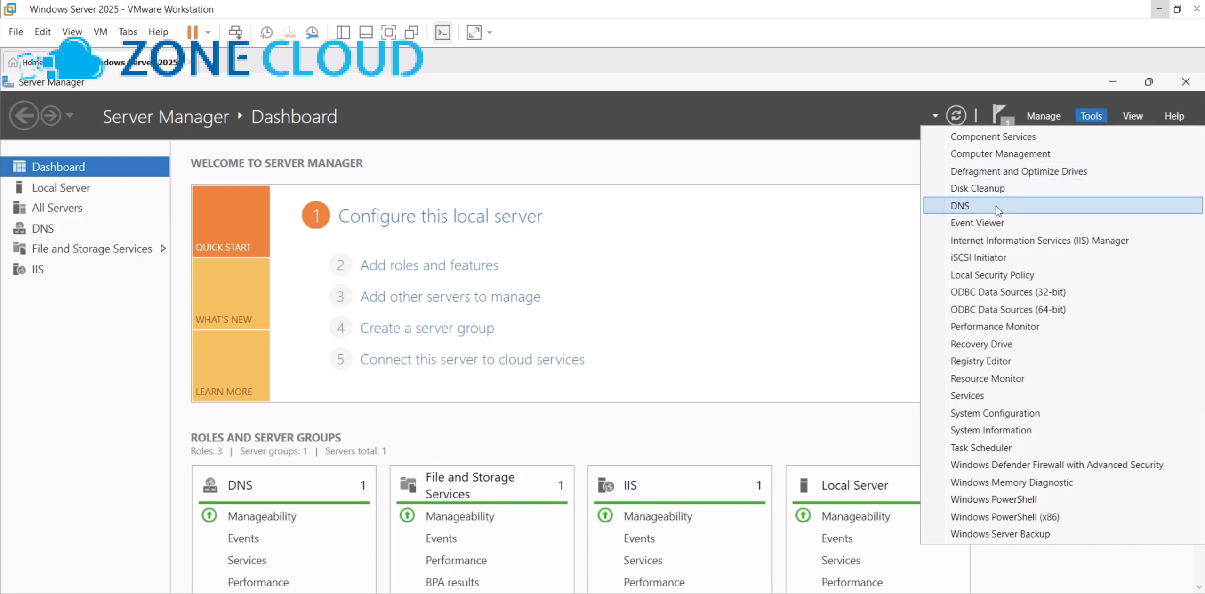Open Server Manager View menu
The height and width of the screenshot is (594, 1205).
[x=1132, y=116]
